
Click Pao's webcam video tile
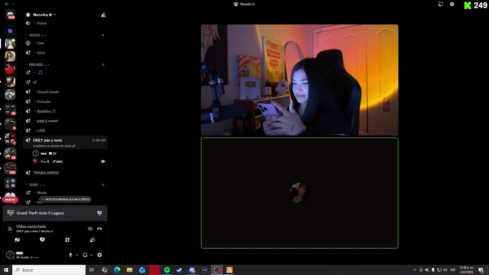point(300,80)
